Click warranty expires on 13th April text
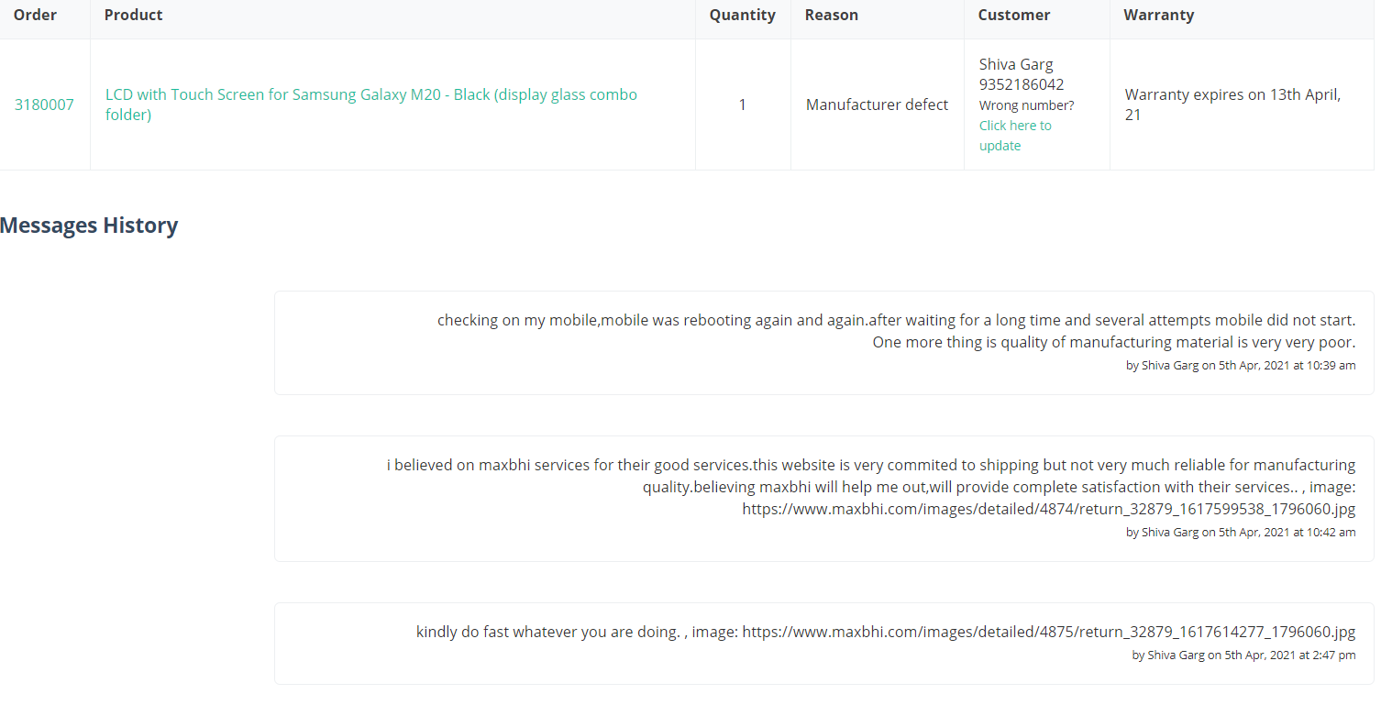Screen dimensions: 1392x705 (x=1233, y=105)
